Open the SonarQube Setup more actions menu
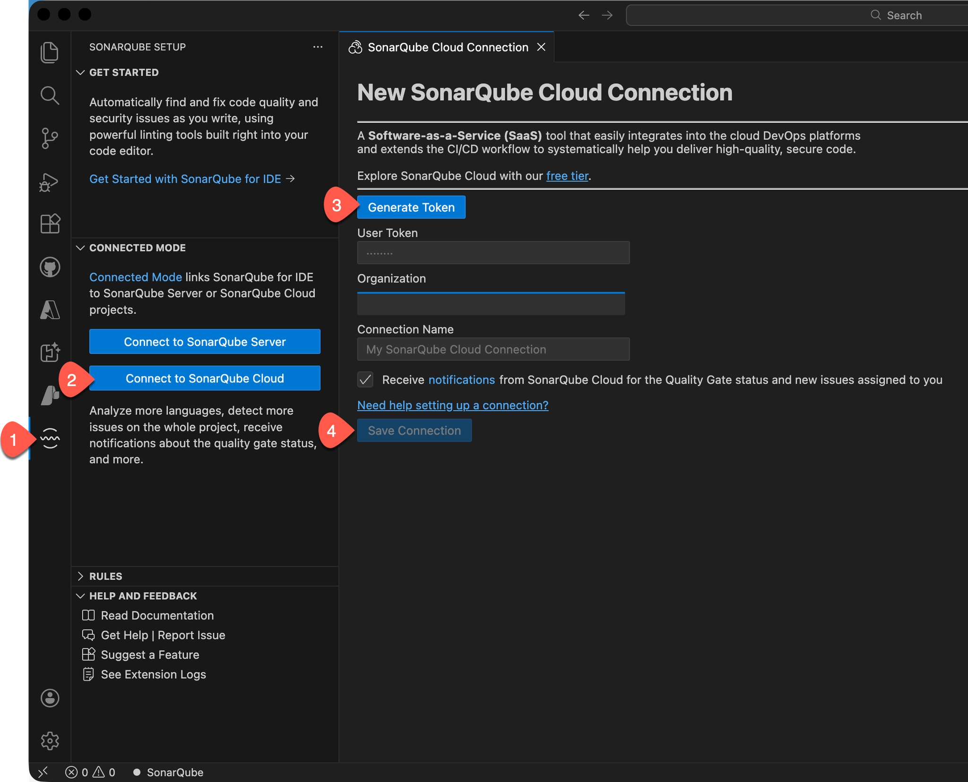 click(318, 47)
